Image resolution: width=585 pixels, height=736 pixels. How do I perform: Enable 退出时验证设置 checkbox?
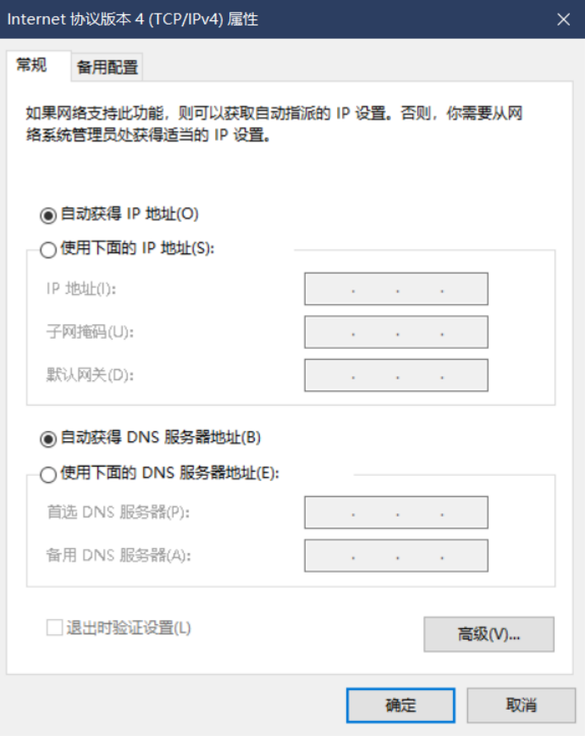[x=52, y=627]
